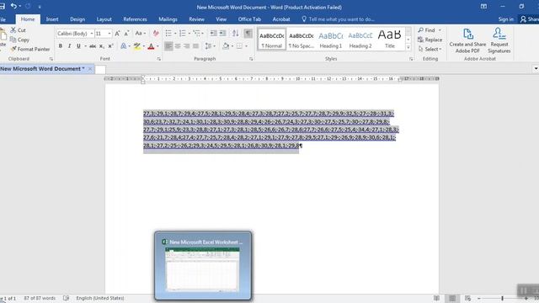Click Sign in link
The height and width of the screenshot is (303, 539).
[506, 19]
